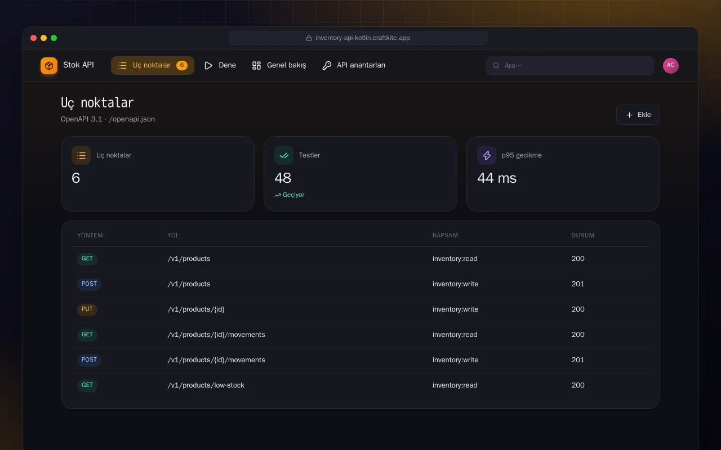Viewport: 721px width, 450px height.
Task: Click the play icon beside Dene
Action: coord(208,66)
